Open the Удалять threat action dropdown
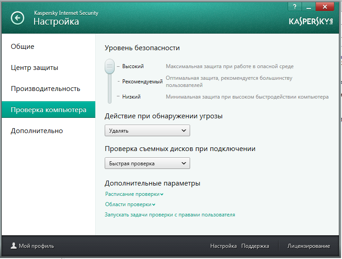The height and width of the screenshot is (259, 342). tap(147, 130)
